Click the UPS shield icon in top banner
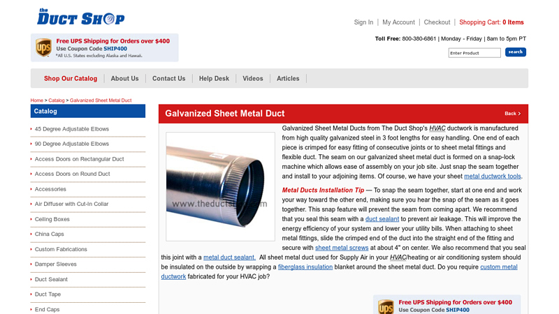The height and width of the screenshot is (314, 559). click(43, 47)
